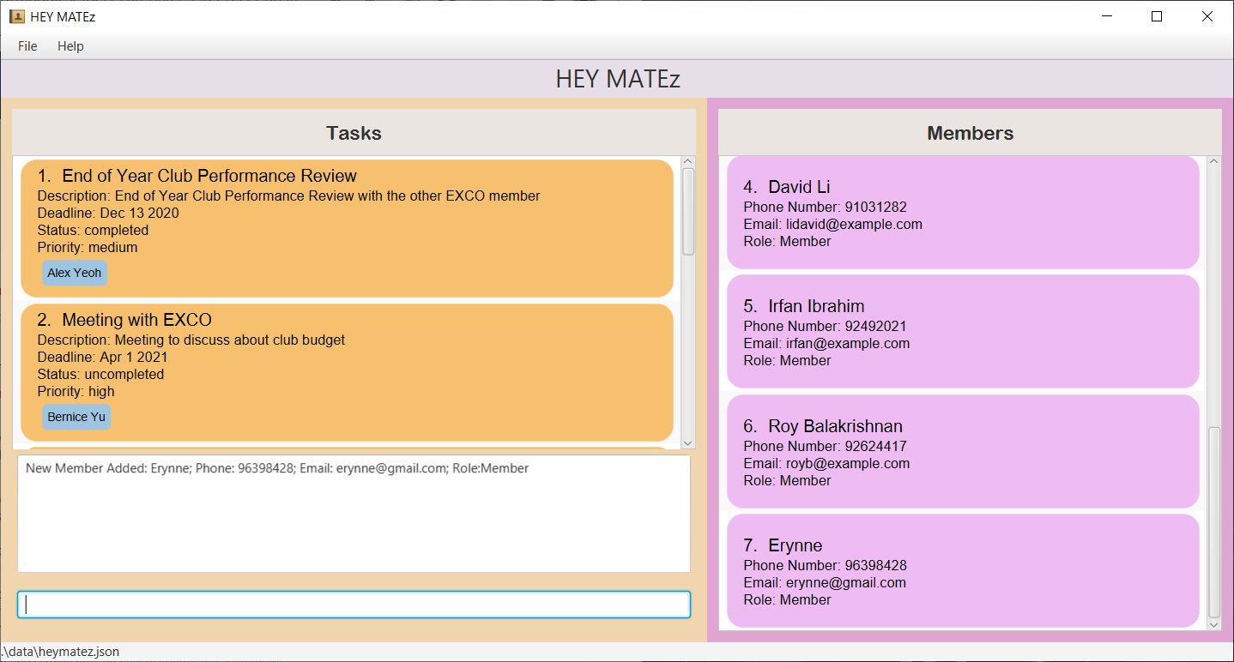Close the HEY MATEz window

tap(1207, 16)
